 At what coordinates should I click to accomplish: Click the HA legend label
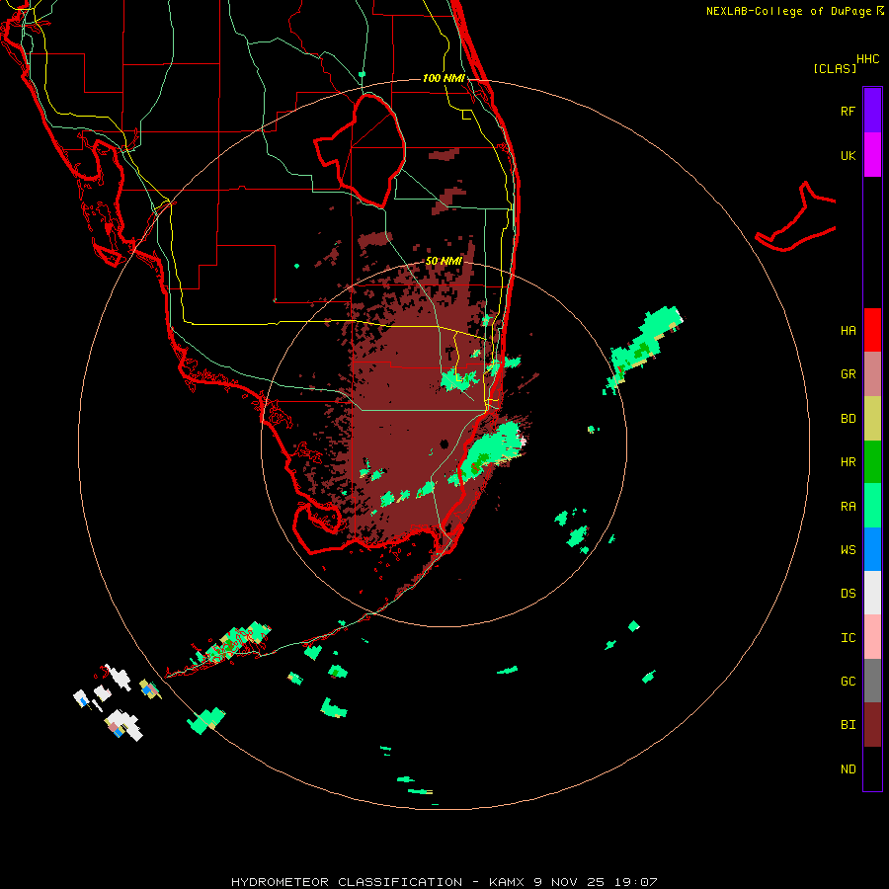coord(848,330)
